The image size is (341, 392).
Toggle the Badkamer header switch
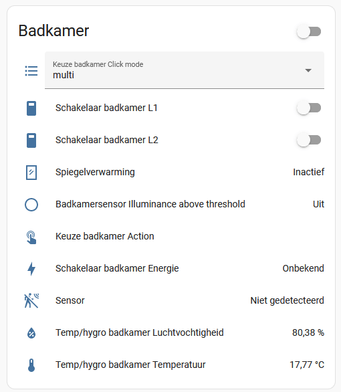click(x=309, y=31)
